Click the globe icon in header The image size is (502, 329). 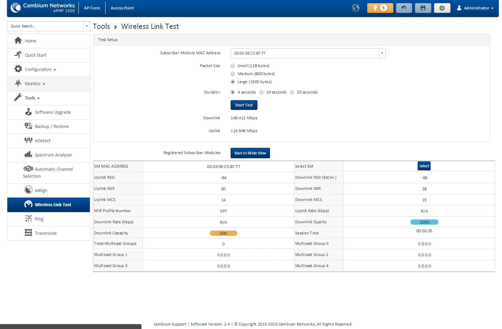(356, 8)
